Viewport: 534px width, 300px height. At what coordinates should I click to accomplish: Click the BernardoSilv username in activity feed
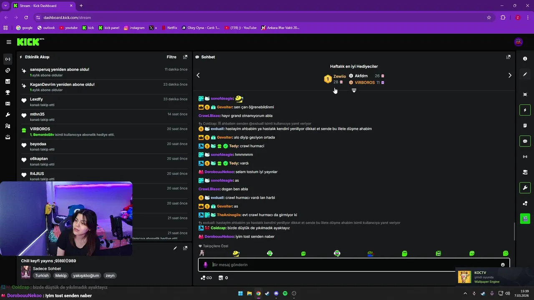43,135
